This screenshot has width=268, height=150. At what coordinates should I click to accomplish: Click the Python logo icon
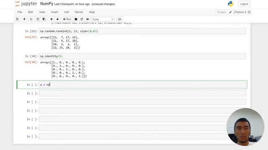(x=231, y=4)
